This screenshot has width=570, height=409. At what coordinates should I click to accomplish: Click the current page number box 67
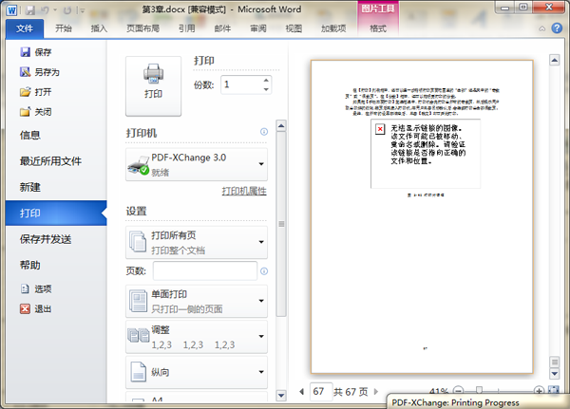pos(321,392)
